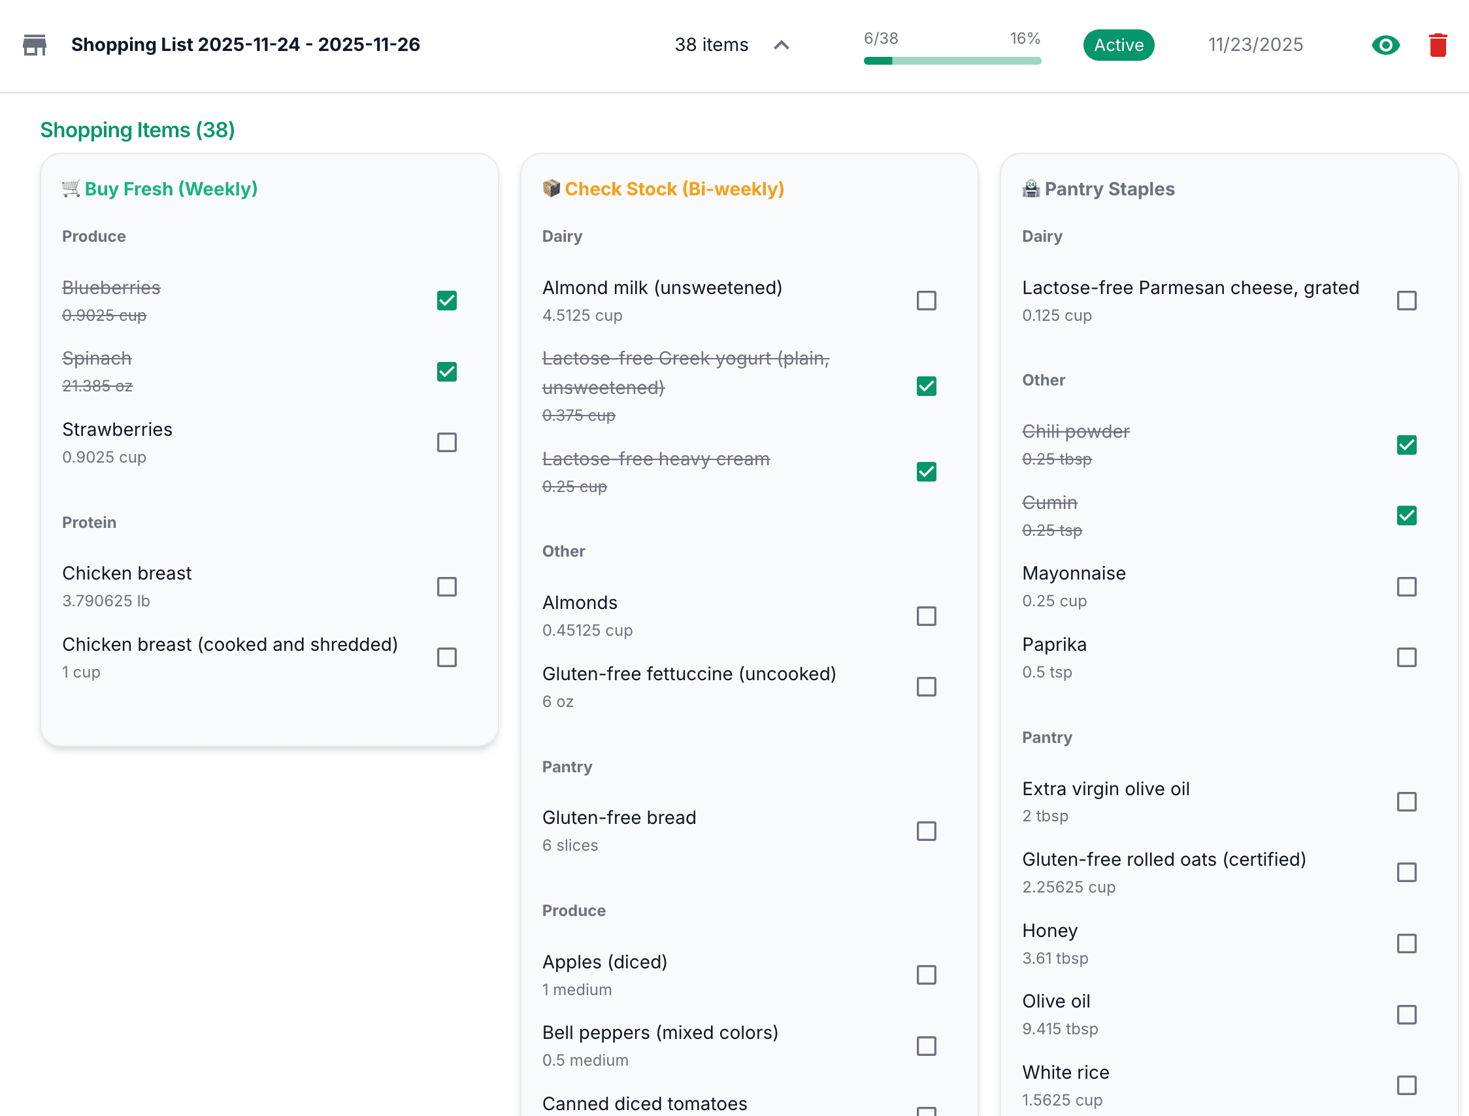
Task: Check off Strawberries in Buy Fresh
Action: point(446,442)
